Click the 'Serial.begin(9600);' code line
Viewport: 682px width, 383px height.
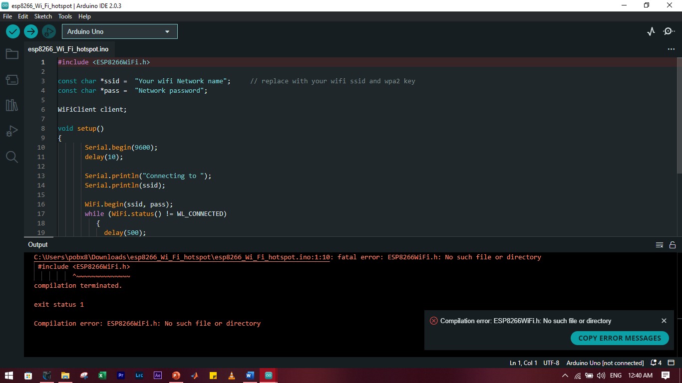coord(121,148)
